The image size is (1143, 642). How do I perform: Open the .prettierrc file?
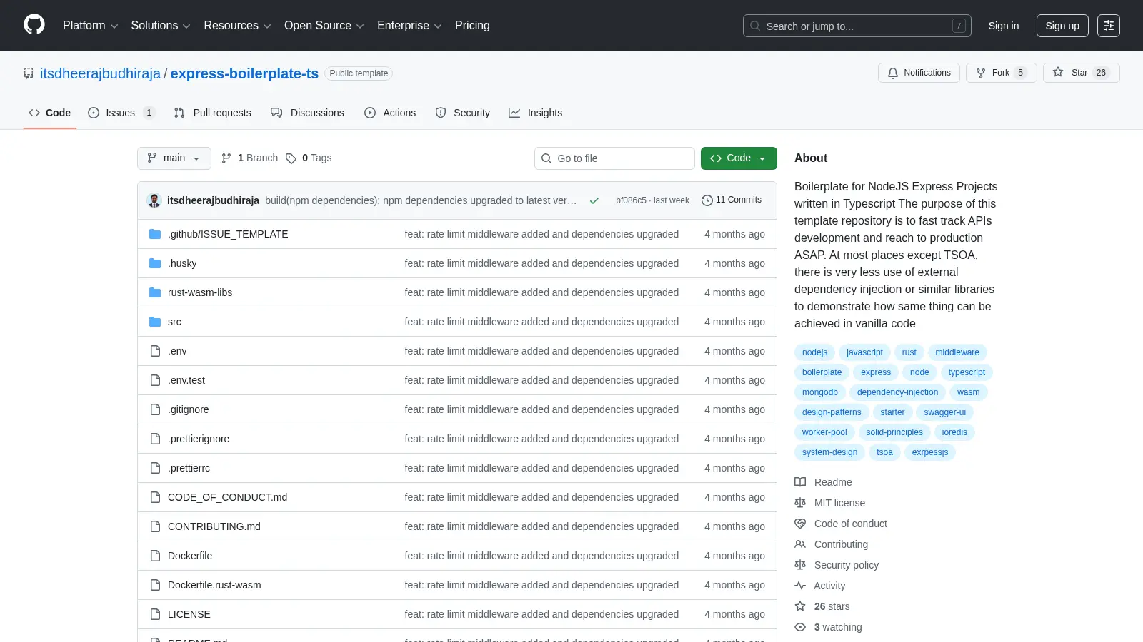point(189,468)
